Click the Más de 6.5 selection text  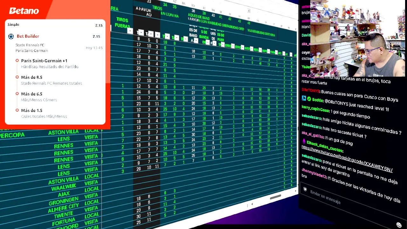pyautogui.click(x=31, y=94)
